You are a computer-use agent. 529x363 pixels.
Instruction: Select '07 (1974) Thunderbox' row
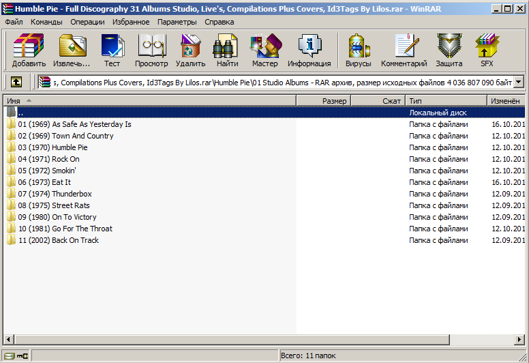[264, 194]
